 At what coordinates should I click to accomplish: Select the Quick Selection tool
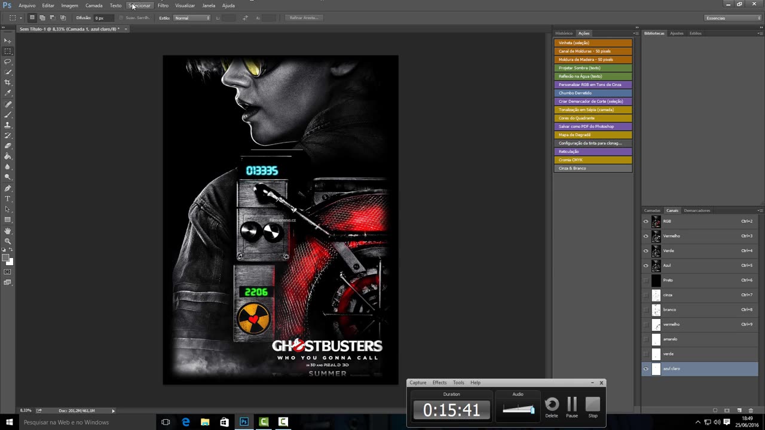8,72
